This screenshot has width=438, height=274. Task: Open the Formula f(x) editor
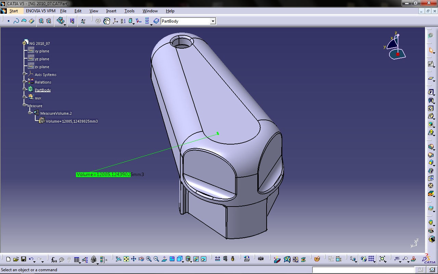click(x=54, y=260)
